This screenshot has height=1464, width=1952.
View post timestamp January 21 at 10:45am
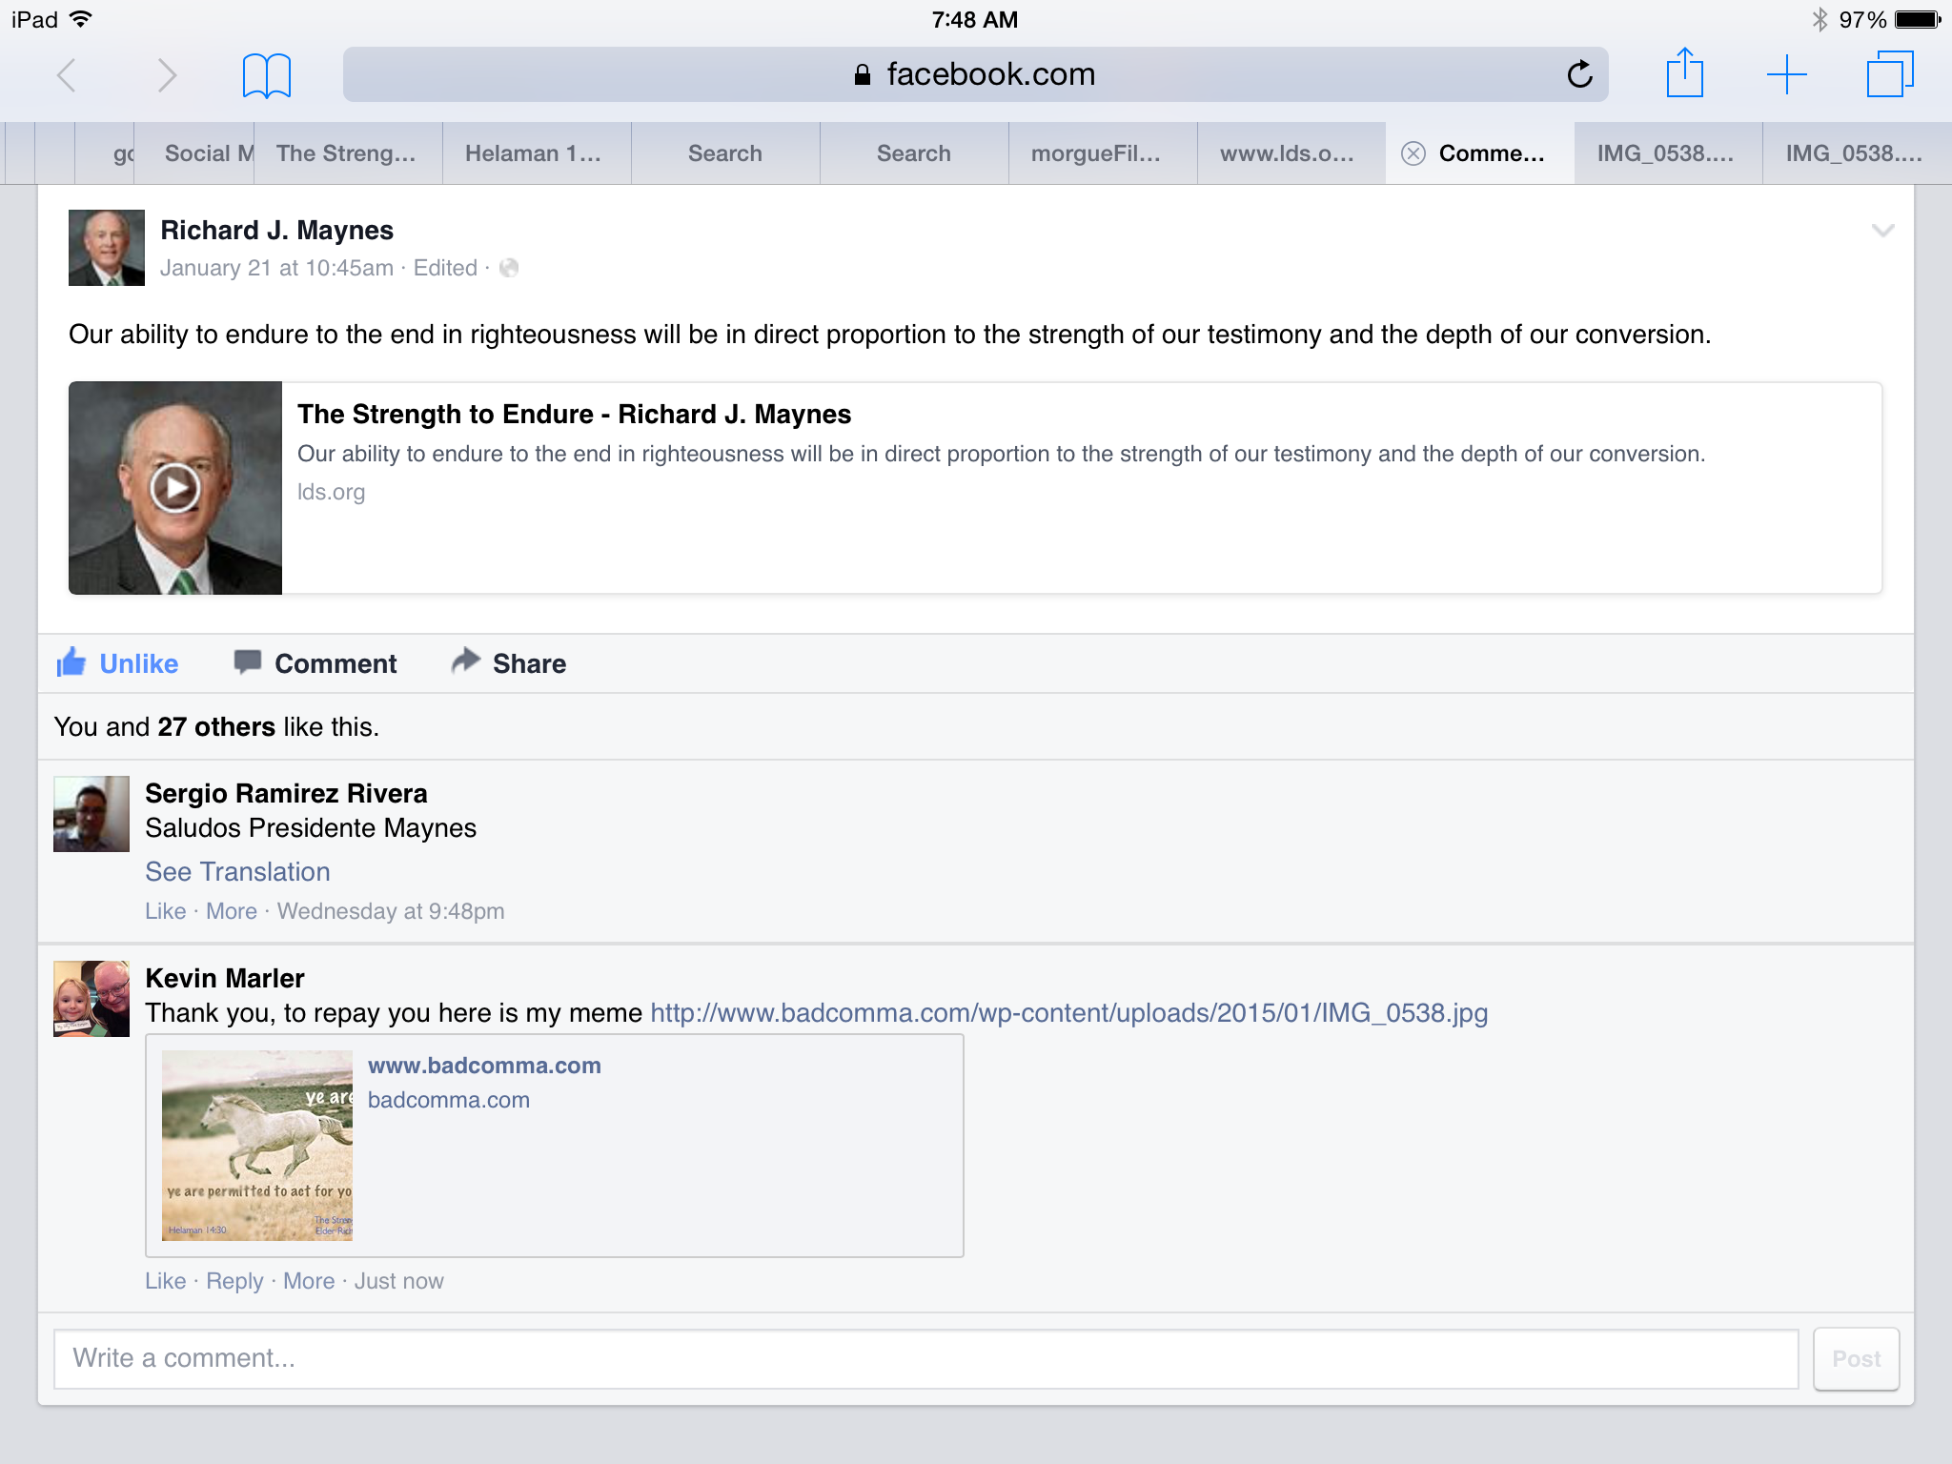pyautogui.click(x=276, y=268)
